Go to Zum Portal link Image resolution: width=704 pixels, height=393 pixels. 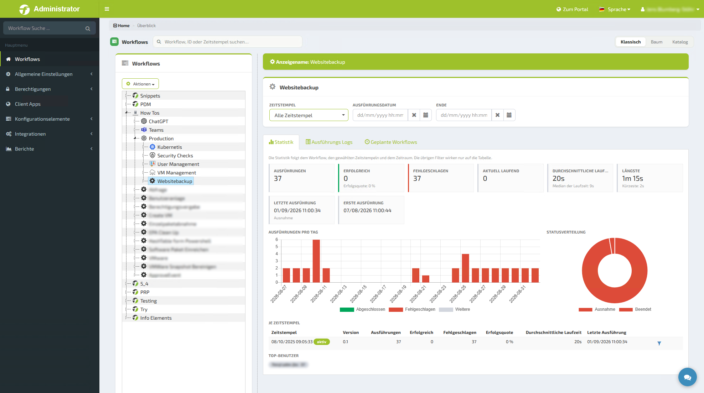point(572,9)
